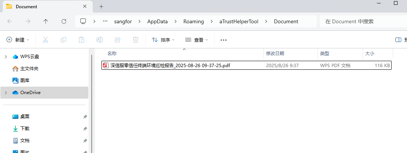This screenshot has width=407, height=153.
Task: Click the Forward navigation arrow
Action: click(x=28, y=21)
